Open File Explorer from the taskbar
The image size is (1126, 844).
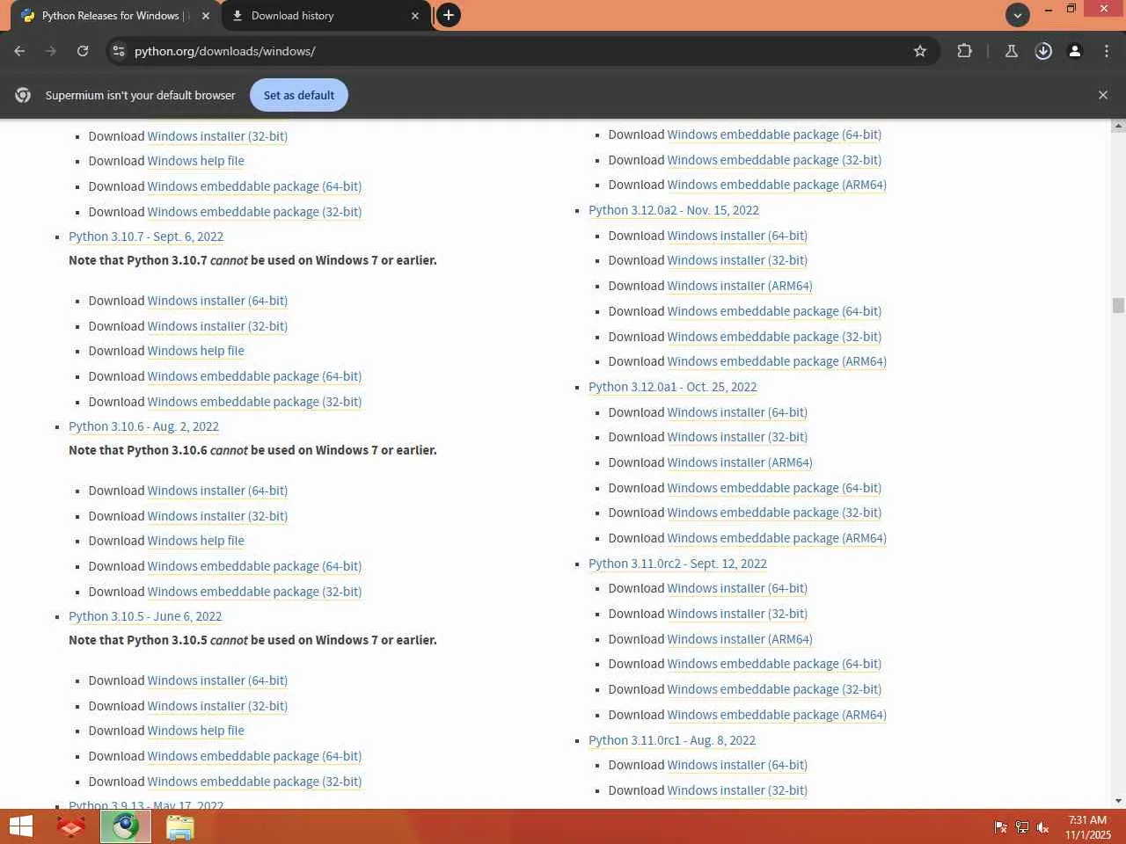click(180, 826)
